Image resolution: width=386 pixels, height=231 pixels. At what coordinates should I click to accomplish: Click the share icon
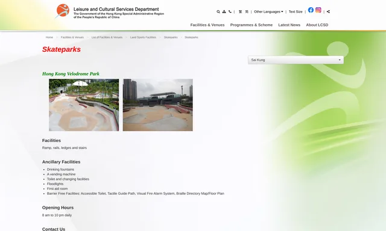[x=328, y=11]
